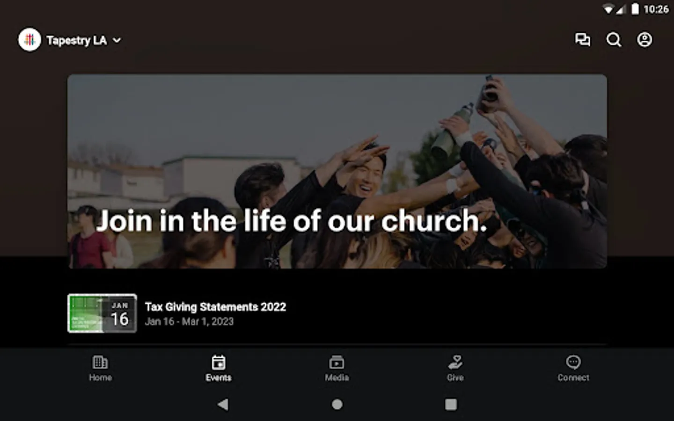
Task: Tap the Tapestry LA logo
Action: (29, 40)
